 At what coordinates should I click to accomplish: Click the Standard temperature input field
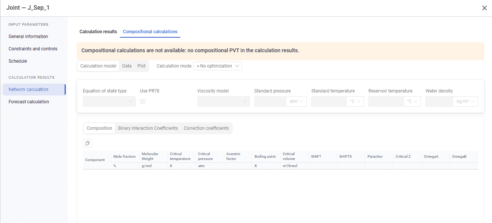(329, 101)
